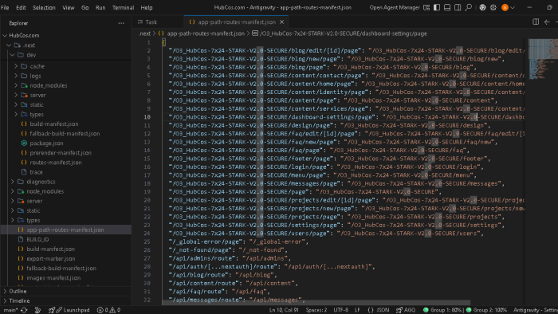Click the split editor icon

(536, 22)
